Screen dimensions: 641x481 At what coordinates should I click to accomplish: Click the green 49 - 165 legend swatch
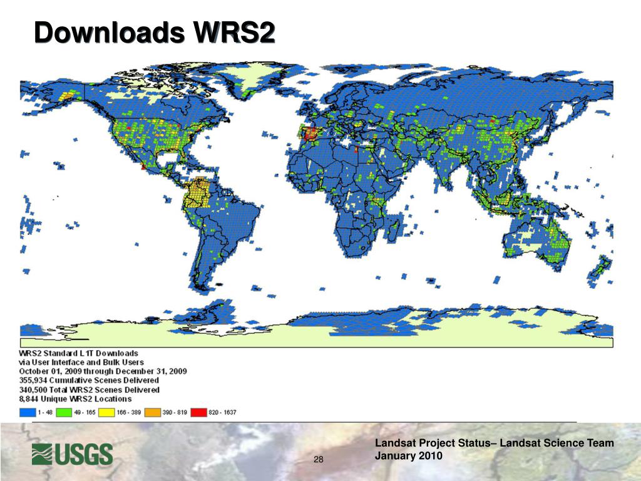64,412
